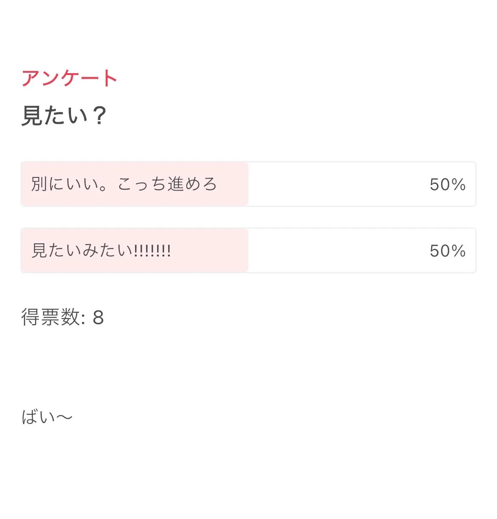
Task: Click the "得票数" vote count label
Action: coord(51,317)
